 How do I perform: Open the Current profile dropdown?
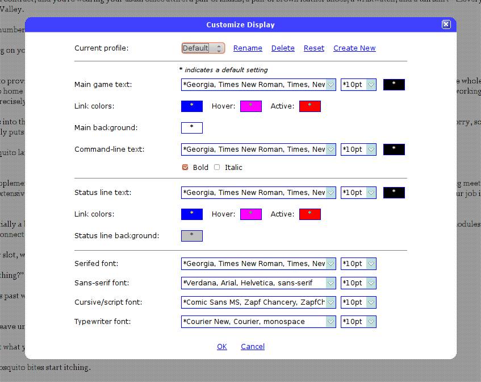pos(203,48)
